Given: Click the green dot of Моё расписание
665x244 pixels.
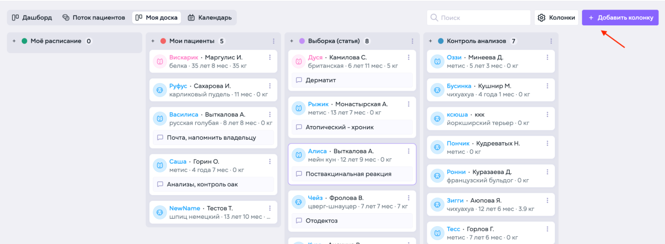Looking at the screenshot, I should 25,41.
